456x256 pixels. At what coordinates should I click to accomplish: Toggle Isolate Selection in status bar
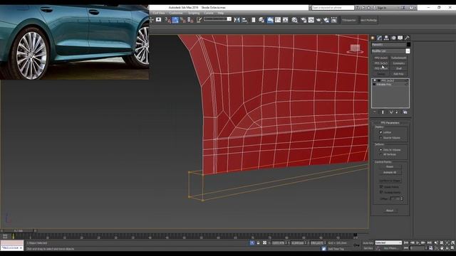click(252, 242)
